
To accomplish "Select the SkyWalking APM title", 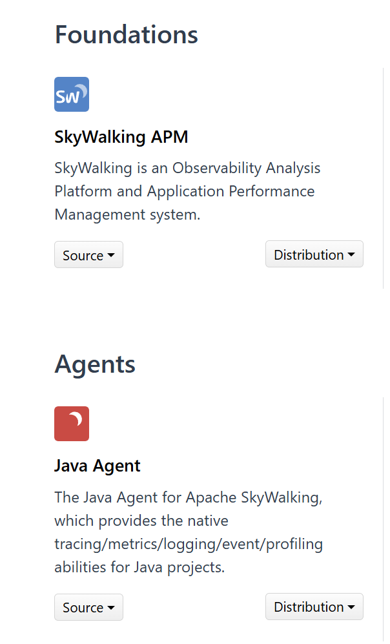I will (121, 137).
